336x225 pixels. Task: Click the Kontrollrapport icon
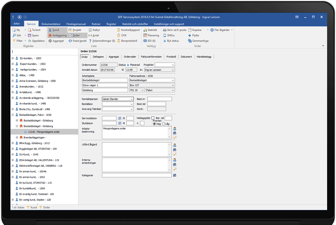tap(119, 30)
